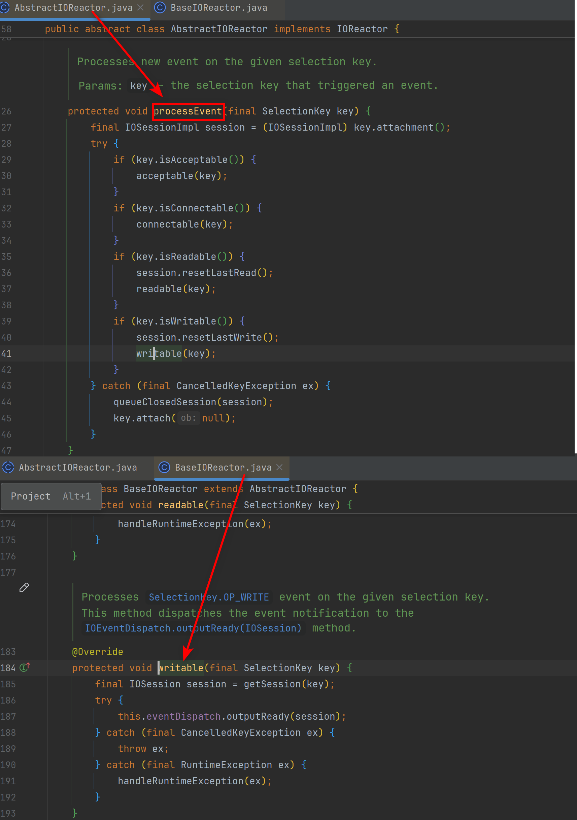The width and height of the screenshot is (577, 820).
Task: Click queueClosedSession(session) on line 44
Action: 193,402
